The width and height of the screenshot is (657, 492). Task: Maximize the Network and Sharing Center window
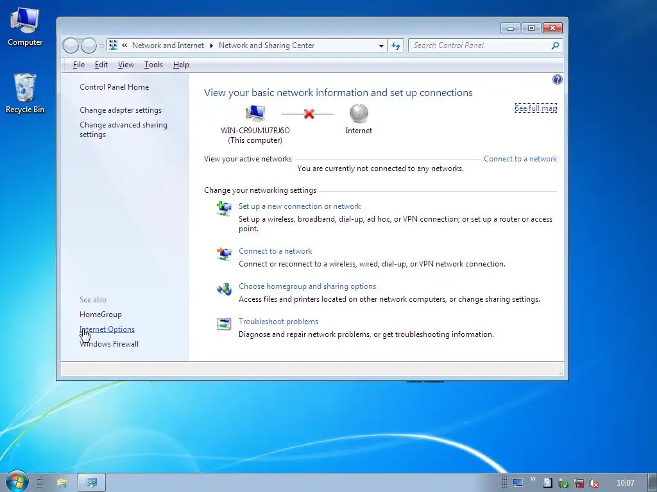tap(531, 28)
